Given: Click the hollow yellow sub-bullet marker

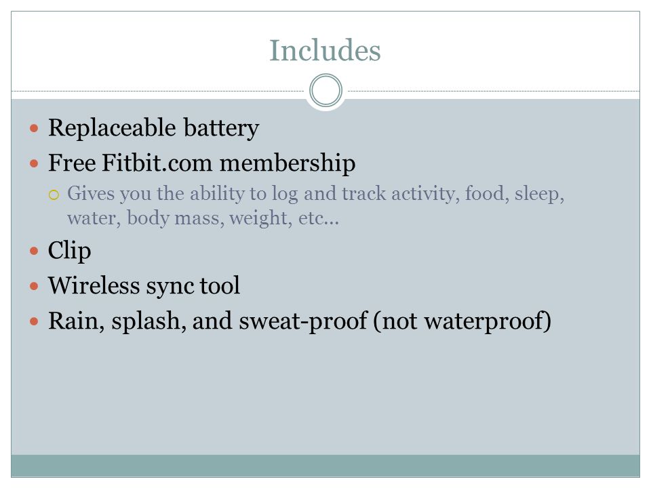Looking at the screenshot, I should pos(54,195).
